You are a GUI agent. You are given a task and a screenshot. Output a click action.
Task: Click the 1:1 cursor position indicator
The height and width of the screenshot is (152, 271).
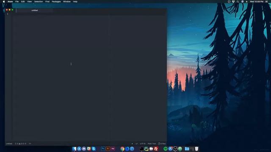pyautogui.click(x=30, y=144)
